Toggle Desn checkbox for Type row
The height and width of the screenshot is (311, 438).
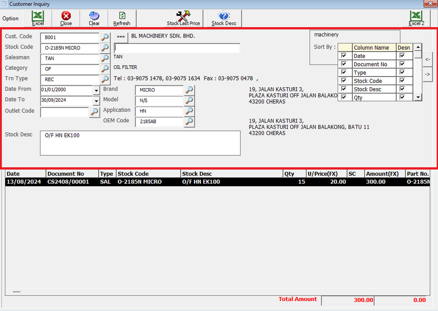click(402, 72)
